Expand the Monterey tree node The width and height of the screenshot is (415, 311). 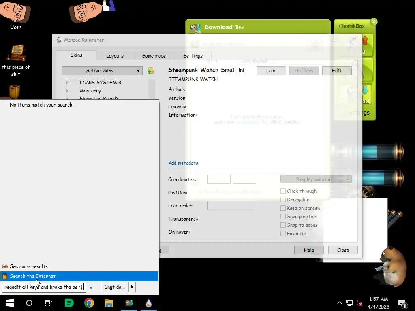click(67, 91)
